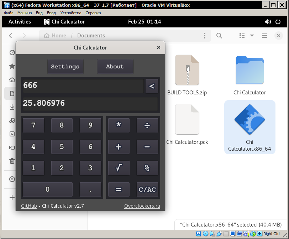Close the Chi Calculator window
Image resolution: width=289 pixels, height=239 pixels.
[159, 48]
